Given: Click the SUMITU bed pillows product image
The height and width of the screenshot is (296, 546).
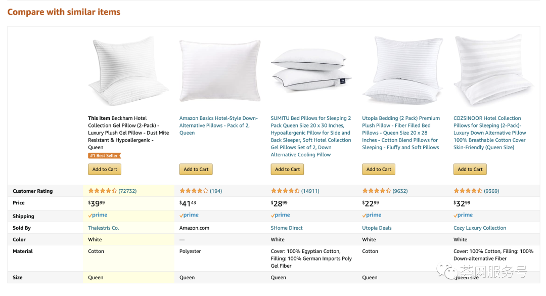Looking at the screenshot, I should [311, 71].
